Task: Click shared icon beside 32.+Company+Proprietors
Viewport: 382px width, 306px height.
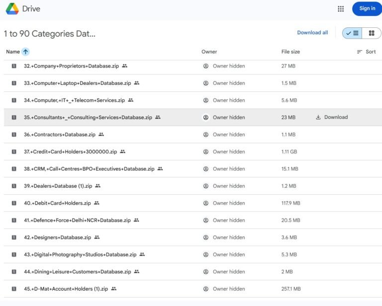Action: click(x=125, y=66)
